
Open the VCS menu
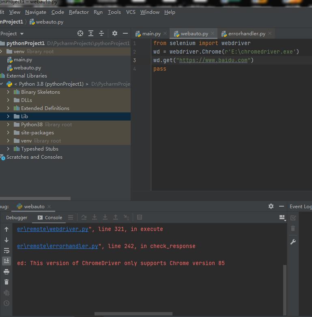(x=131, y=12)
